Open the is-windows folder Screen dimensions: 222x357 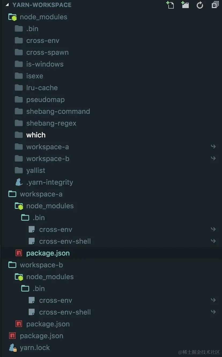(x=45, y=64)
